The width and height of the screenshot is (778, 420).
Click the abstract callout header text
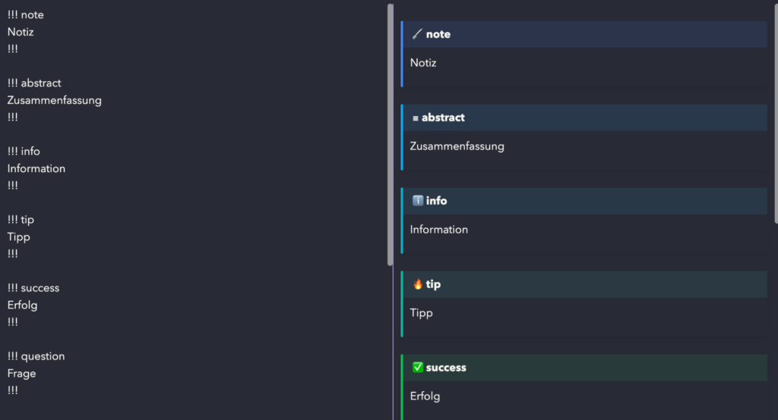point(443,118)
